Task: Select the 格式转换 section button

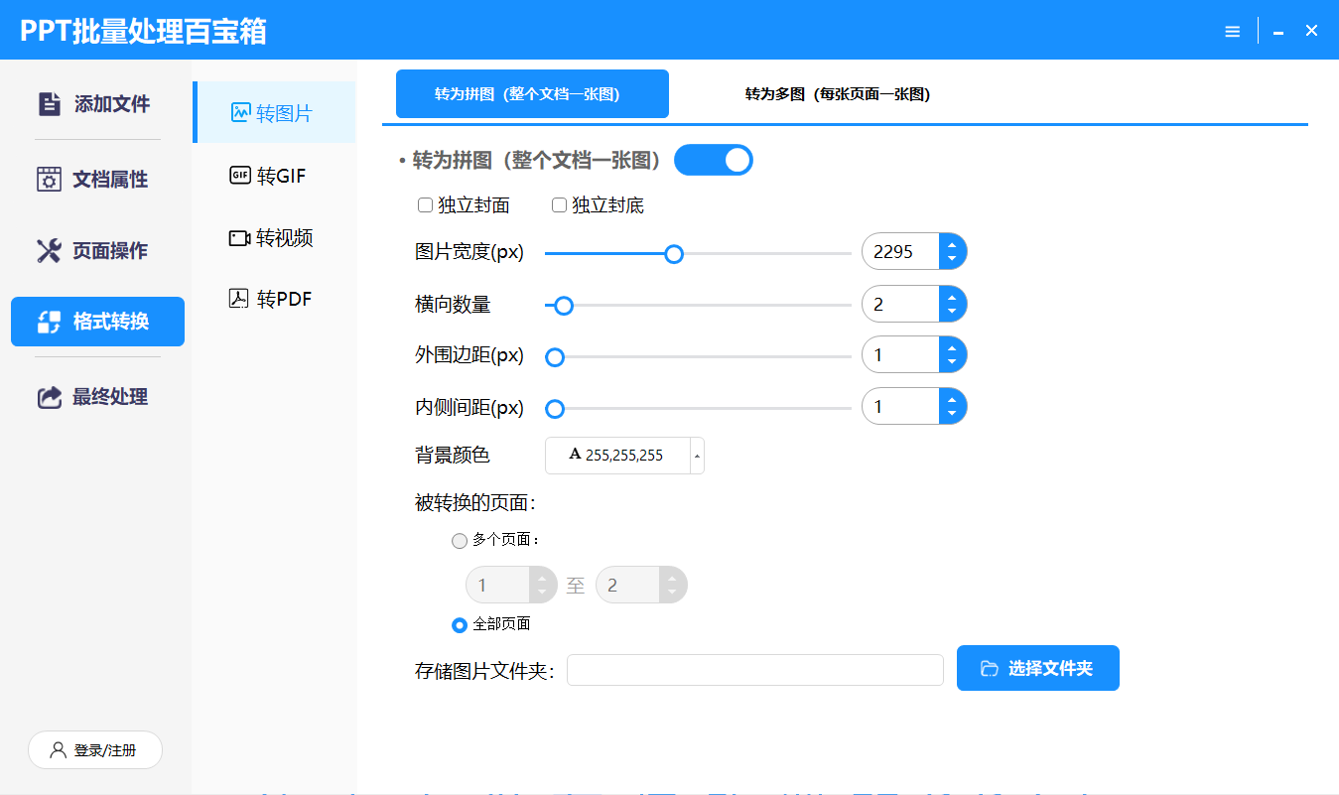Action: (x=97, y=322)
